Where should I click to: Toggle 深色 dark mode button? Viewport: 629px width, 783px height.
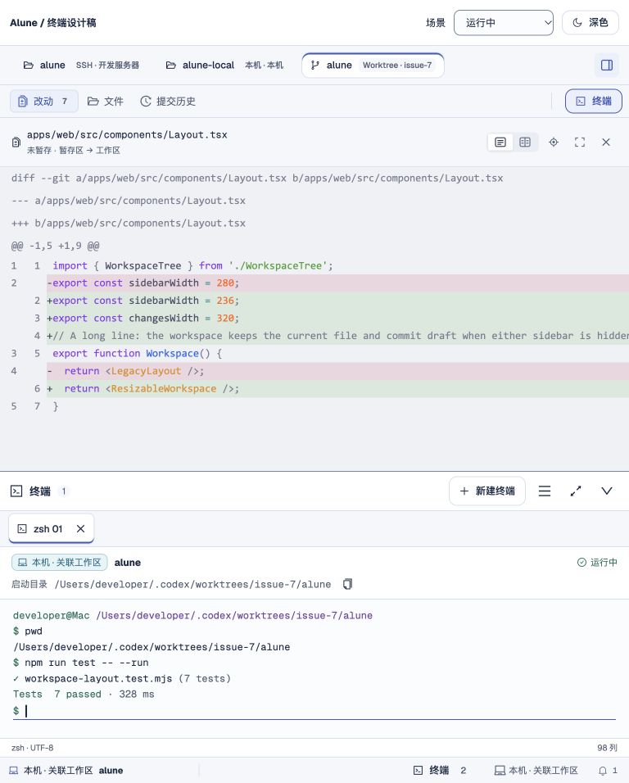(591, 23)
